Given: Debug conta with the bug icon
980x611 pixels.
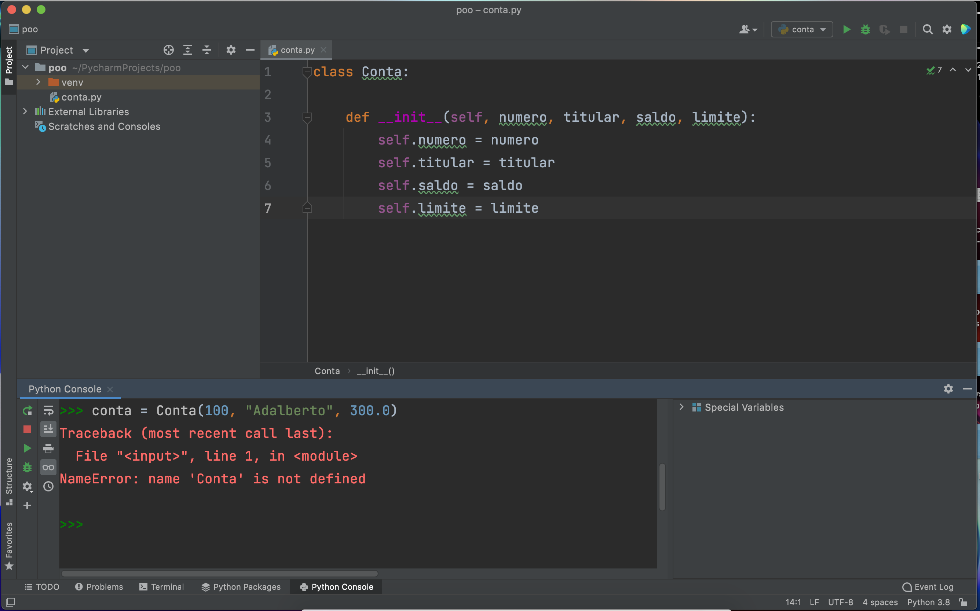Looking at the screenshot, I should [865, 29].
